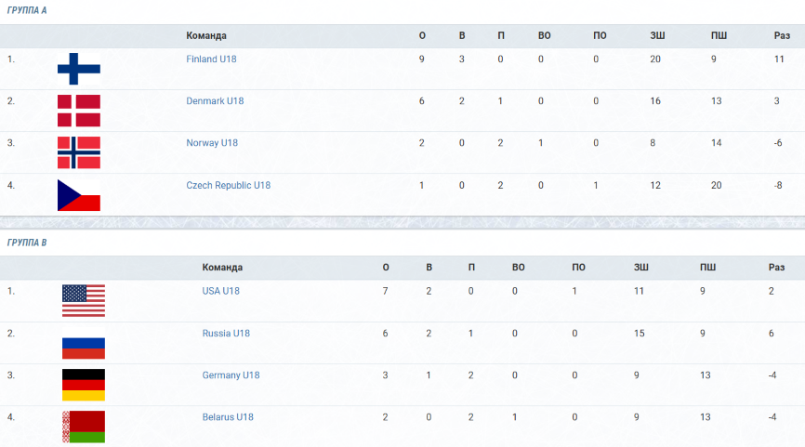Viewport: 805px width, 447px height.
Task: Click the Группа B heading
Action: [x=27, y=243]
